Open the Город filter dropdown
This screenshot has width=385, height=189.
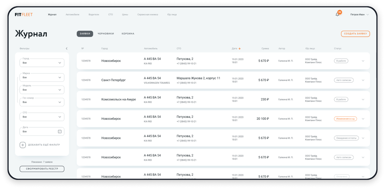pyautogui.click(x=42, y=63)
